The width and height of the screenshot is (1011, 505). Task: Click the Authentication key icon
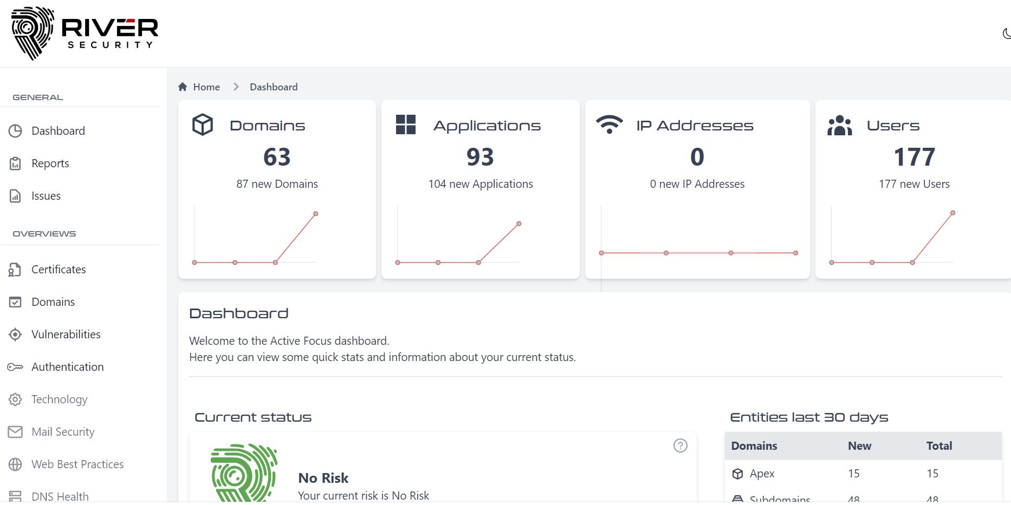tap(15, 367)
